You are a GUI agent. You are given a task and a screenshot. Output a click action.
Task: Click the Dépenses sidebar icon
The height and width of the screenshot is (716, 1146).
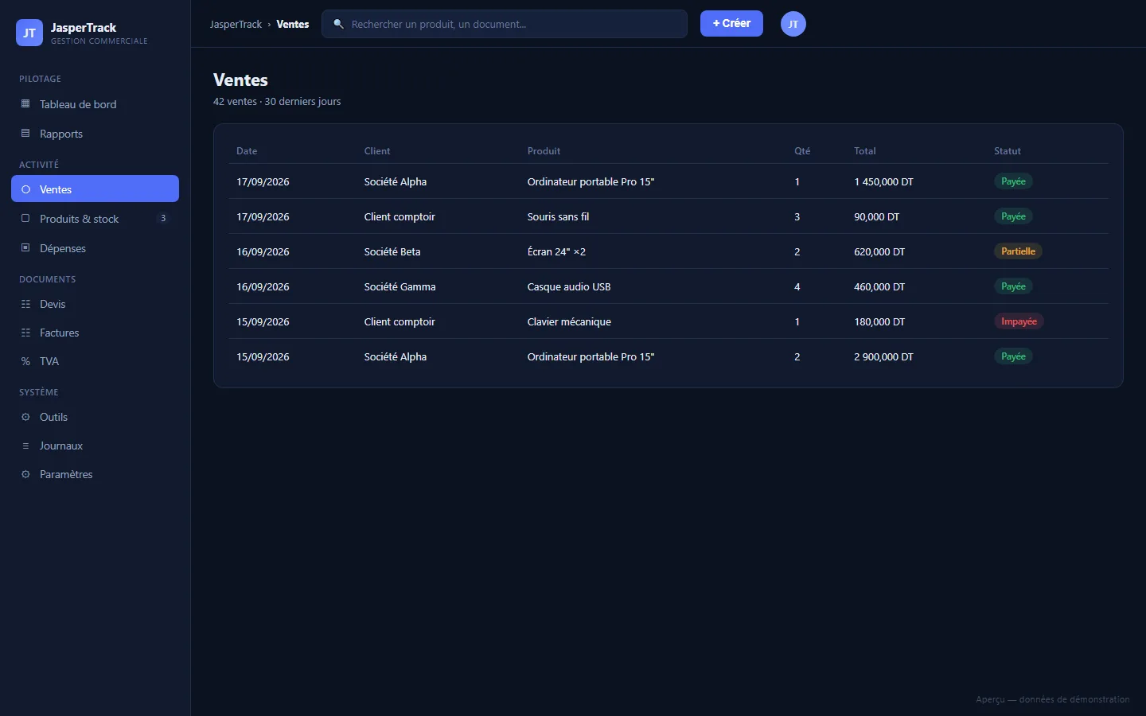click(25, 248)
